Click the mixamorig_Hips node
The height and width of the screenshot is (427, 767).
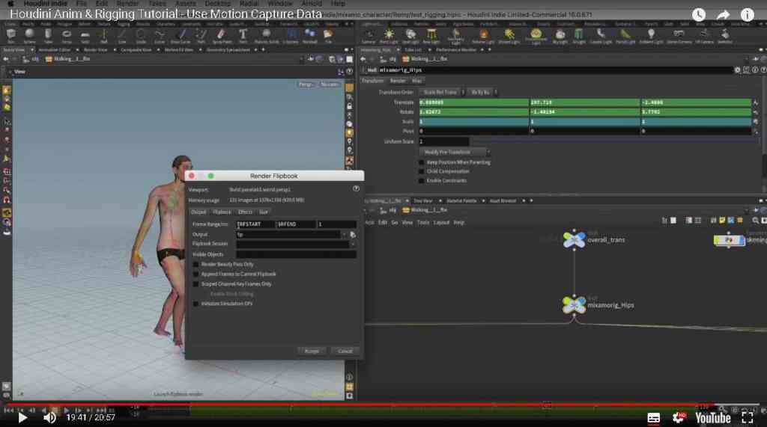pos(574,305)
